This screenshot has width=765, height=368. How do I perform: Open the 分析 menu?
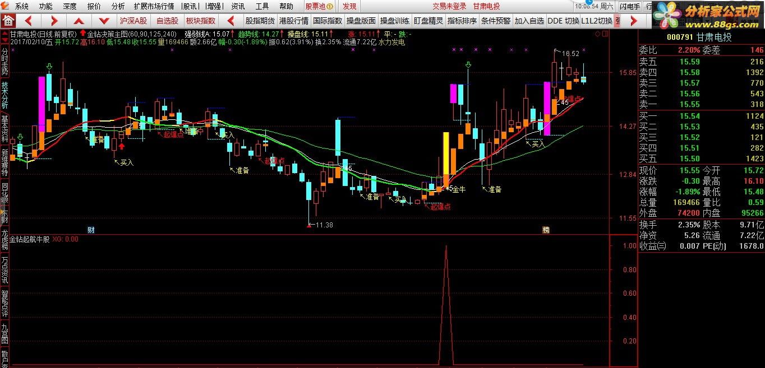click(118, 6)
